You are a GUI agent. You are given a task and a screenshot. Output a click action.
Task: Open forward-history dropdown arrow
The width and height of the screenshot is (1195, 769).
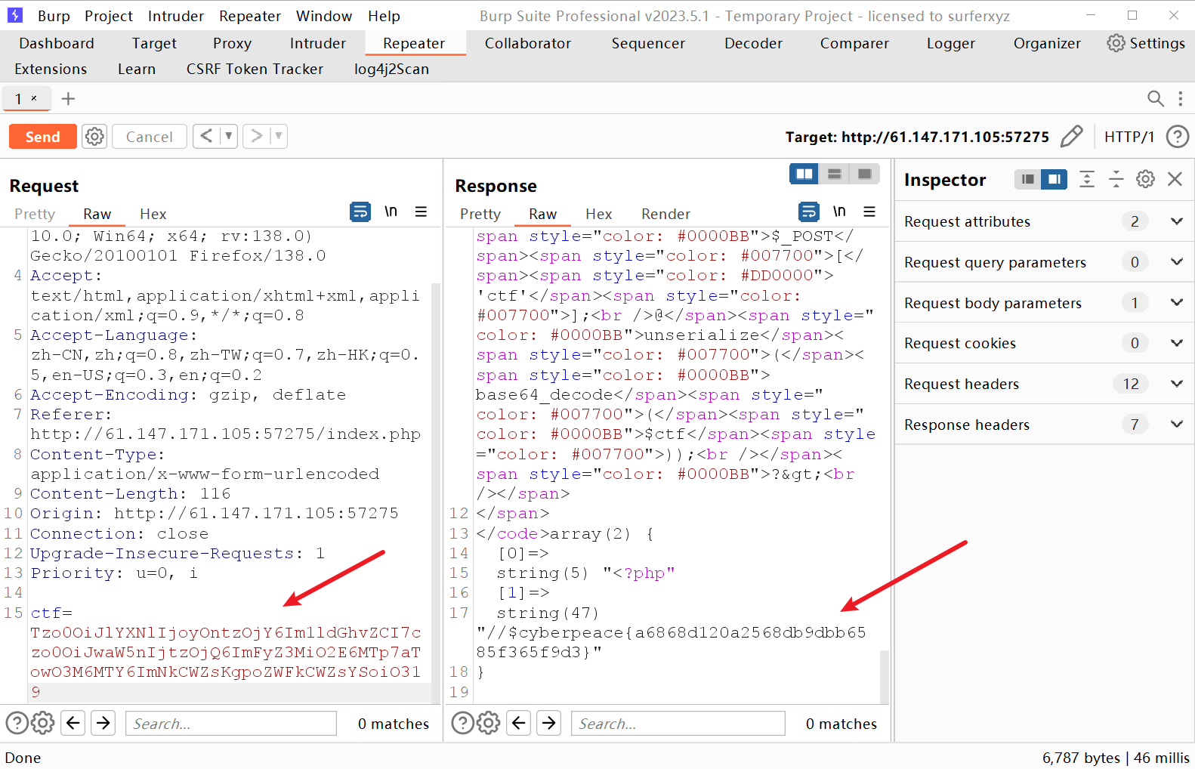pyautogui.click(x=279, y=136)
